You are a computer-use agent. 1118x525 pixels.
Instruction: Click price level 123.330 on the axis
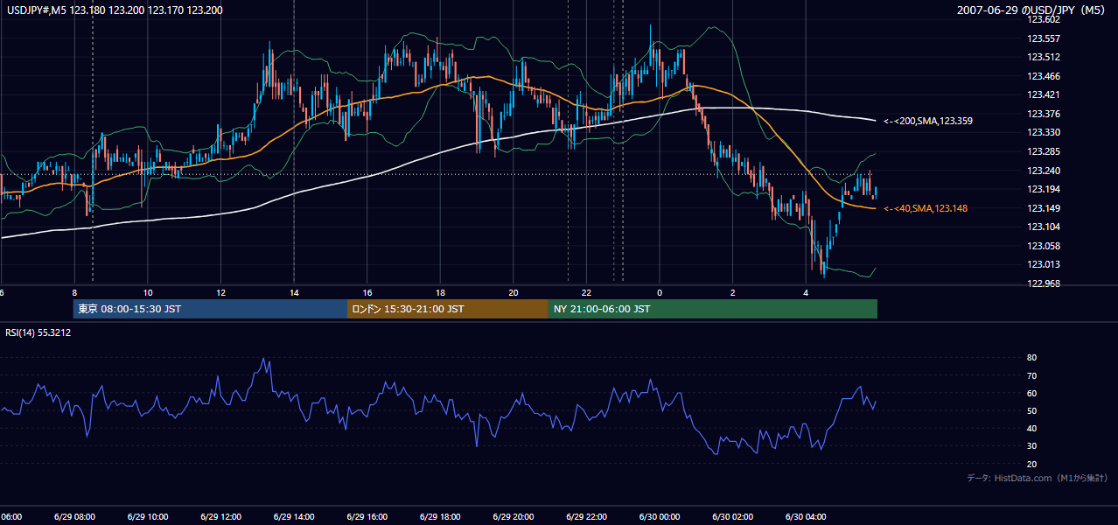1043,132
